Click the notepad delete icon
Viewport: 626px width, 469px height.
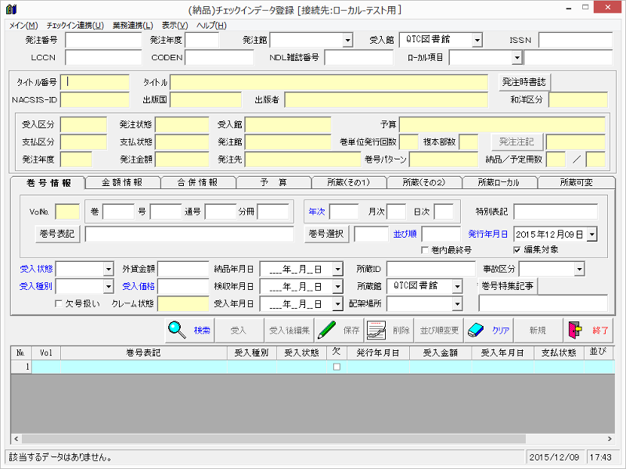click(x=376, y=330)
